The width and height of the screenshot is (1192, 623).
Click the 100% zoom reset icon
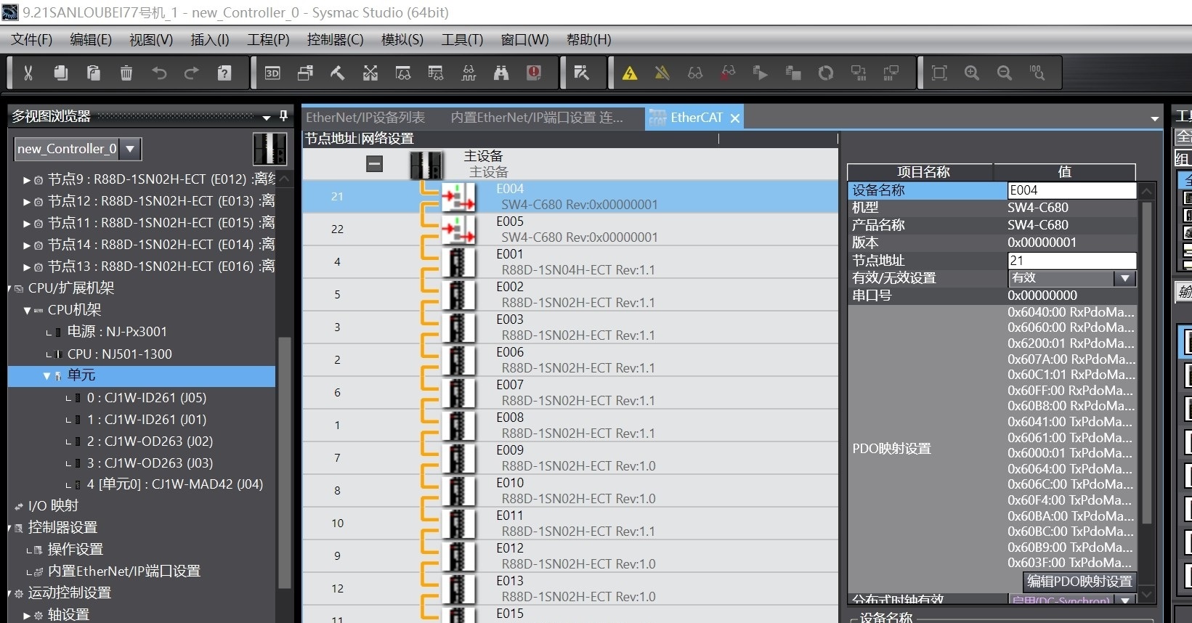tap(1037, 73)
